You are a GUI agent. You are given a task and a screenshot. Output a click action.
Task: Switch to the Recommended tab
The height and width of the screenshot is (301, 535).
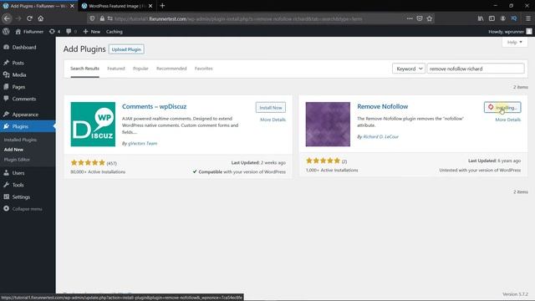(171, 69)
